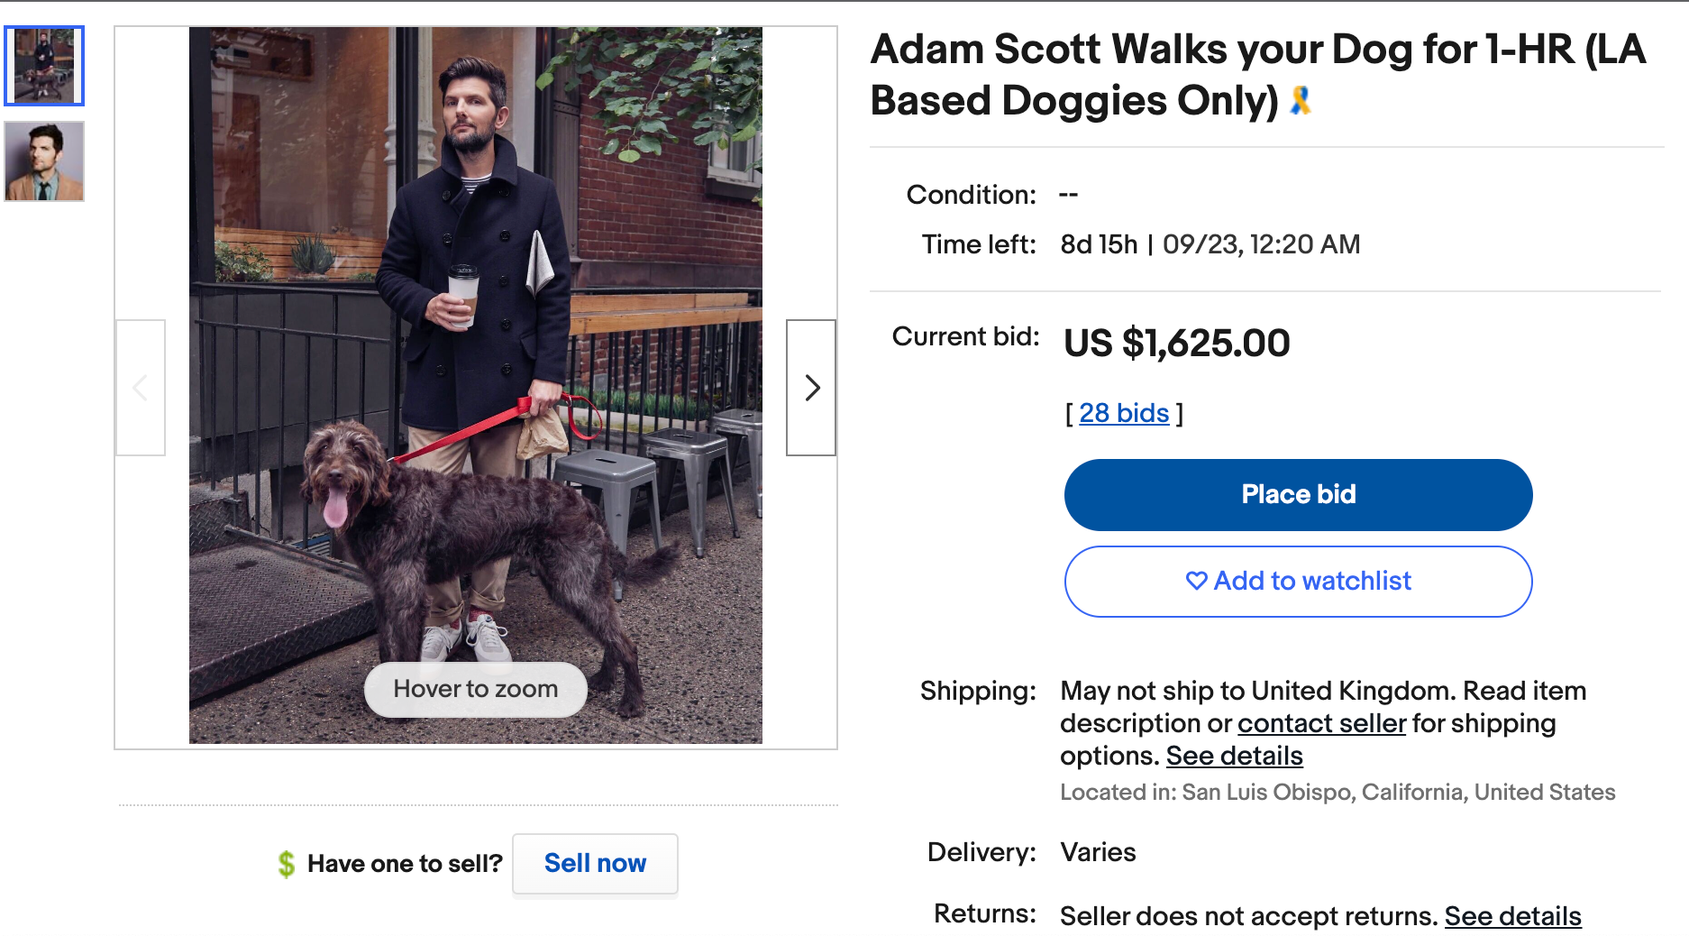Viewport: 1689px width, 936px height.
Task: Open See details for shipping options
Action: (1234, 756)
